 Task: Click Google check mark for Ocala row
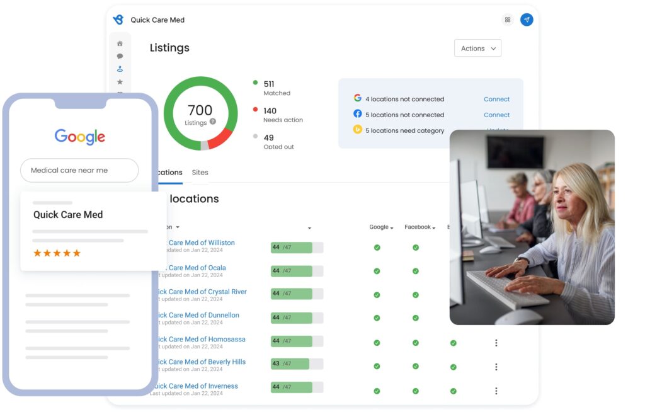(x=377, y=272)
